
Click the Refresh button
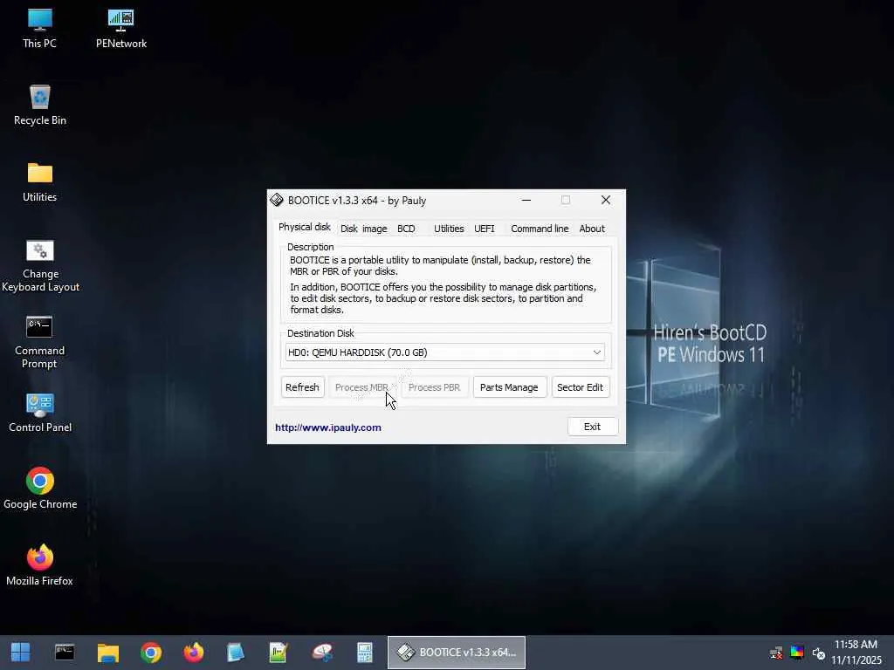tap(302, 387)
